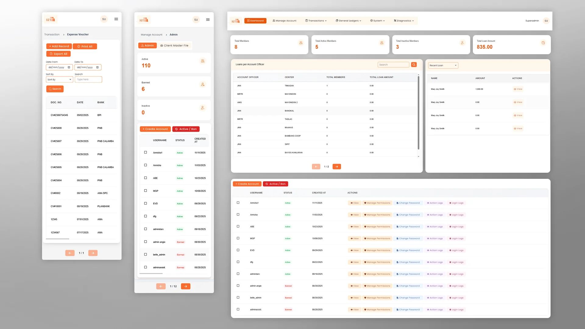Click the Add Record button
Screen dimensions: 585x329
click(x=59, y=46)
